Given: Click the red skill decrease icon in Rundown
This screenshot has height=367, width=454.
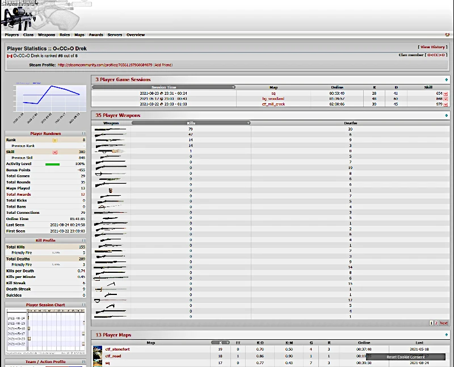Looking at the screenshot, I should pyautogui.click(x=55, y=152).
